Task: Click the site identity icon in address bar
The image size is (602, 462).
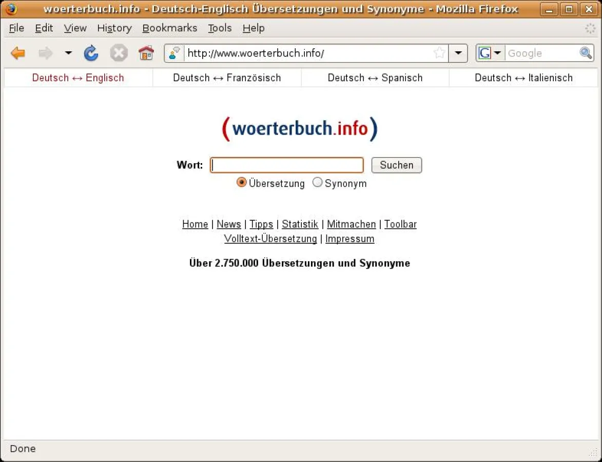Action: [x=173, y=53]
